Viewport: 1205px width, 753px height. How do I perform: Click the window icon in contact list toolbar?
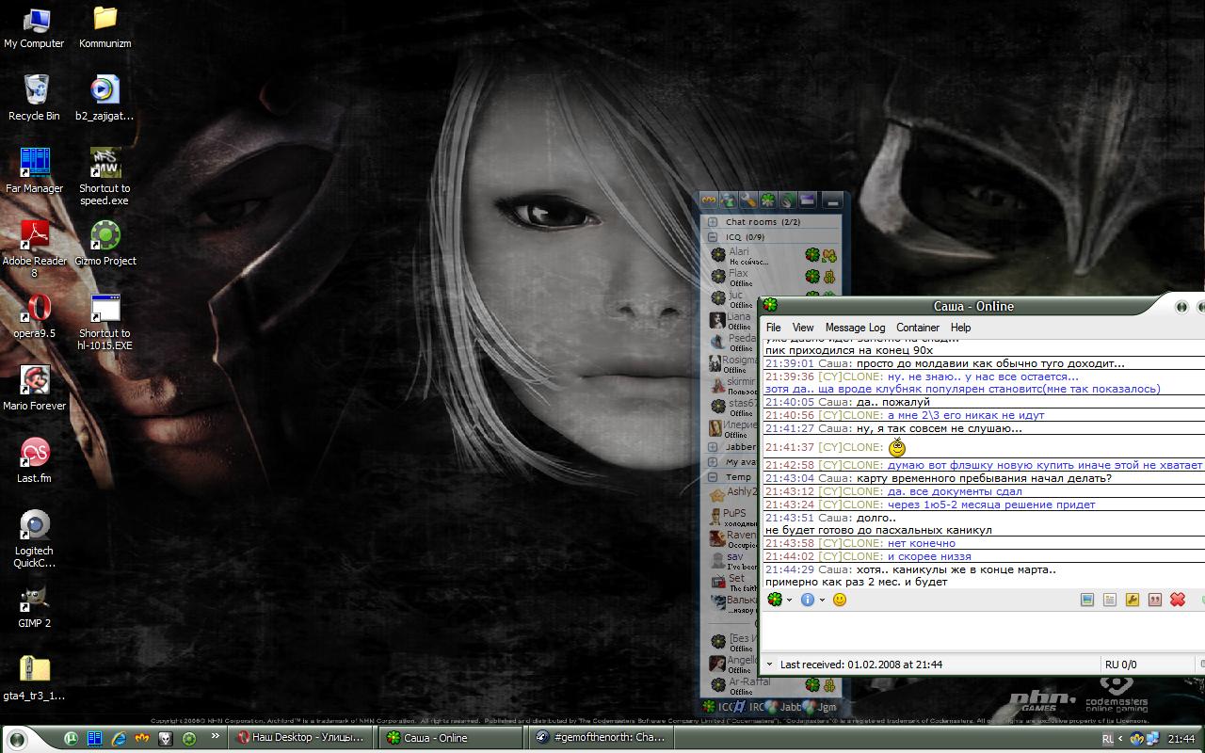tap(807, 200)
